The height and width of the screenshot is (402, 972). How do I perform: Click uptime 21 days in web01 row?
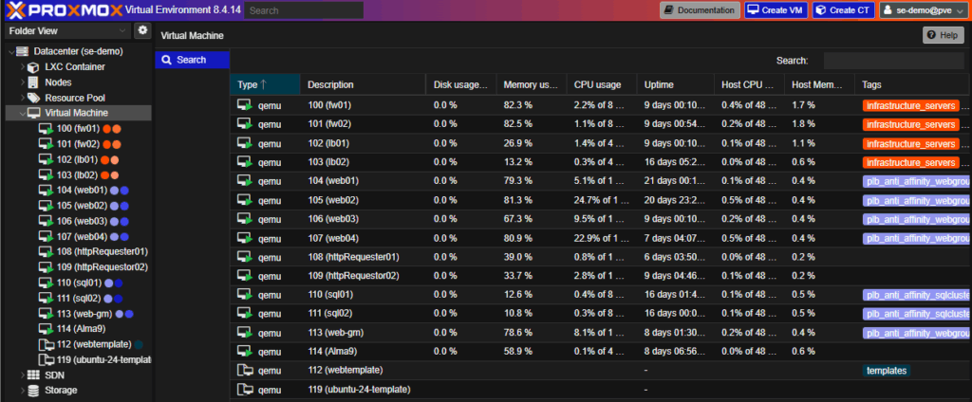coord(675,181)
